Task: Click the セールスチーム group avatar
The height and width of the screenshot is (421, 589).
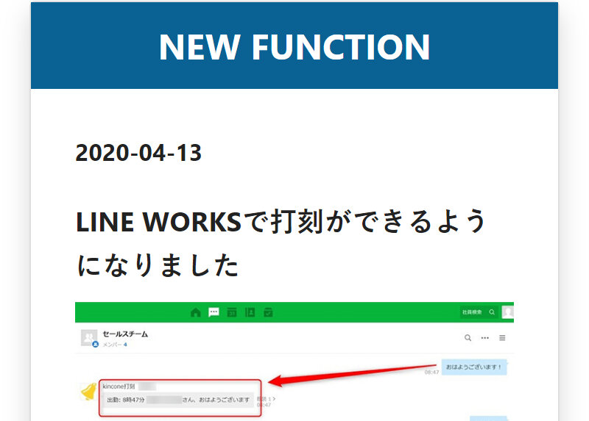Action: pyautogui.click(x=90, y=338)
